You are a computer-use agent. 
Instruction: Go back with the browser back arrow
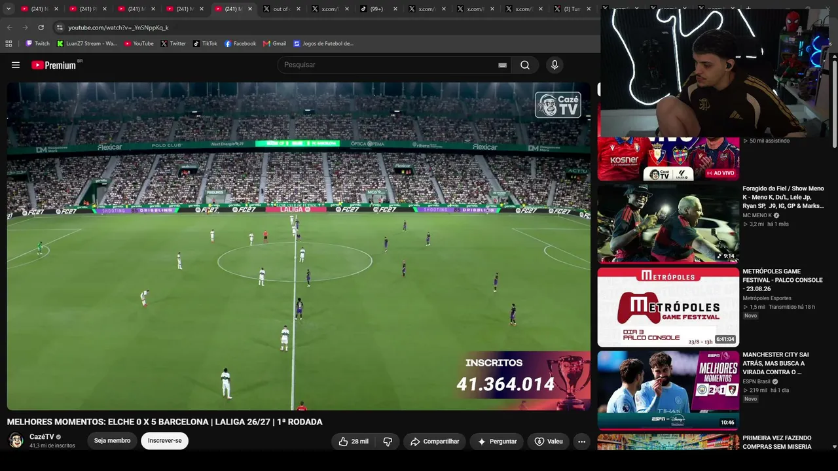pyautogui.click(x=9, y=27)
